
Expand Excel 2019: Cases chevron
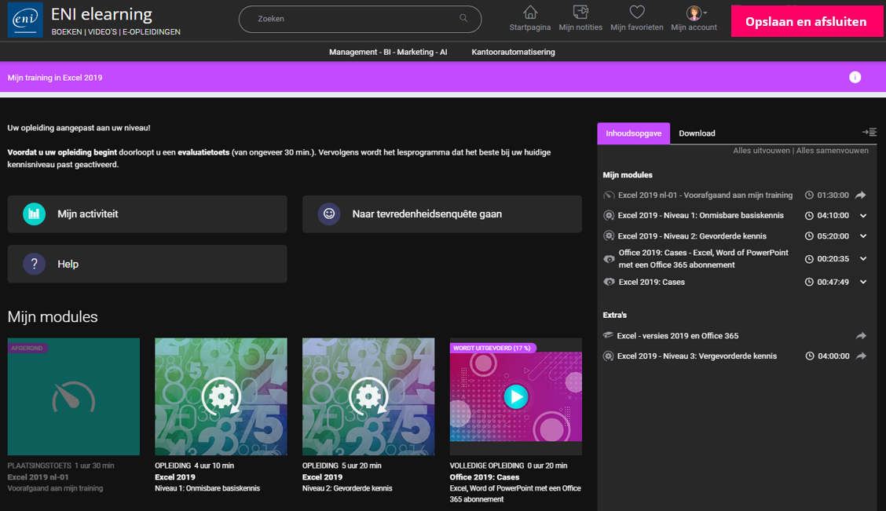pos(863,282)
